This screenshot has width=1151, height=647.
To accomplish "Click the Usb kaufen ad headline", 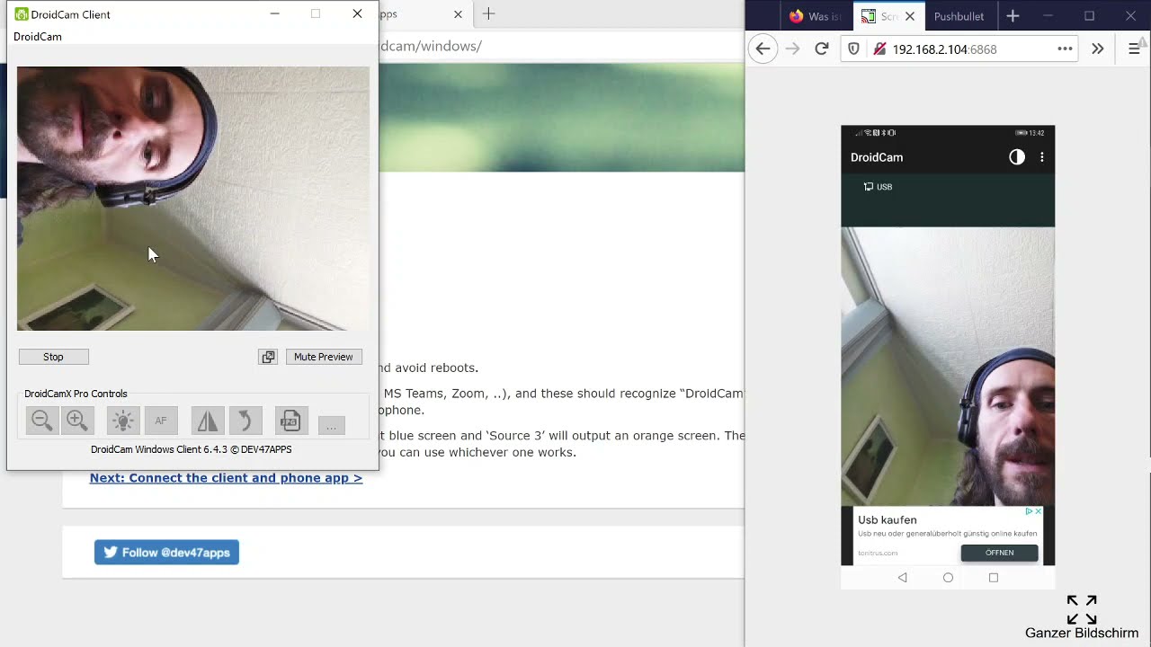I will tap(888, 520).
